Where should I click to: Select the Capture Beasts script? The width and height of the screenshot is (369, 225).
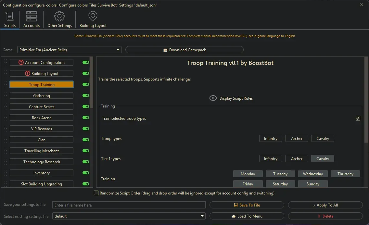pyautogui.click(x=42, y=107)
